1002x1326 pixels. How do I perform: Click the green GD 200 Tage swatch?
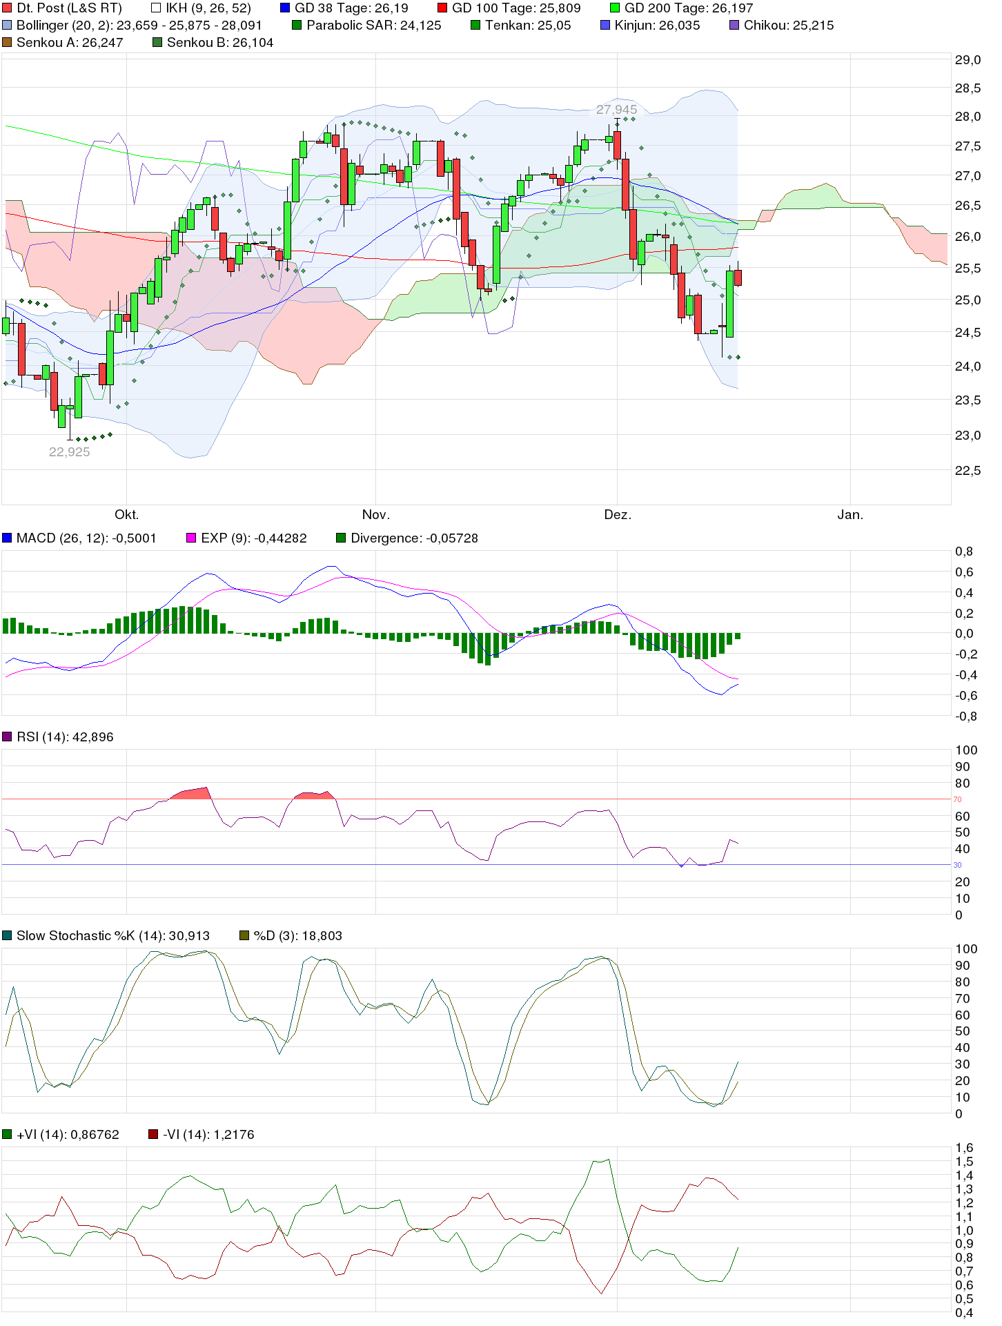[615, 8]
